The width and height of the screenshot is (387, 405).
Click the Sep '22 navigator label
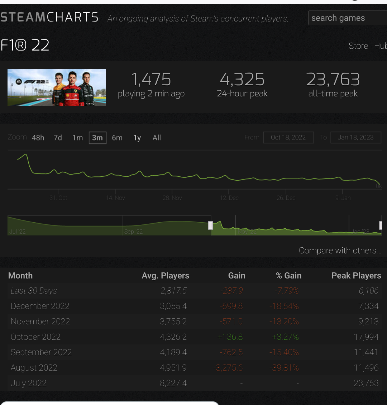click(133, 232)
